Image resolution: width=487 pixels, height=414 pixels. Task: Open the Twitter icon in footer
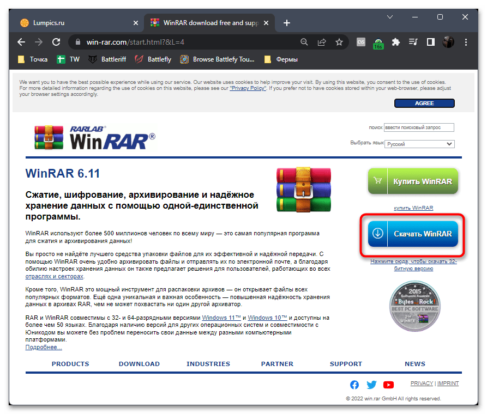click(x=371, y=385)
